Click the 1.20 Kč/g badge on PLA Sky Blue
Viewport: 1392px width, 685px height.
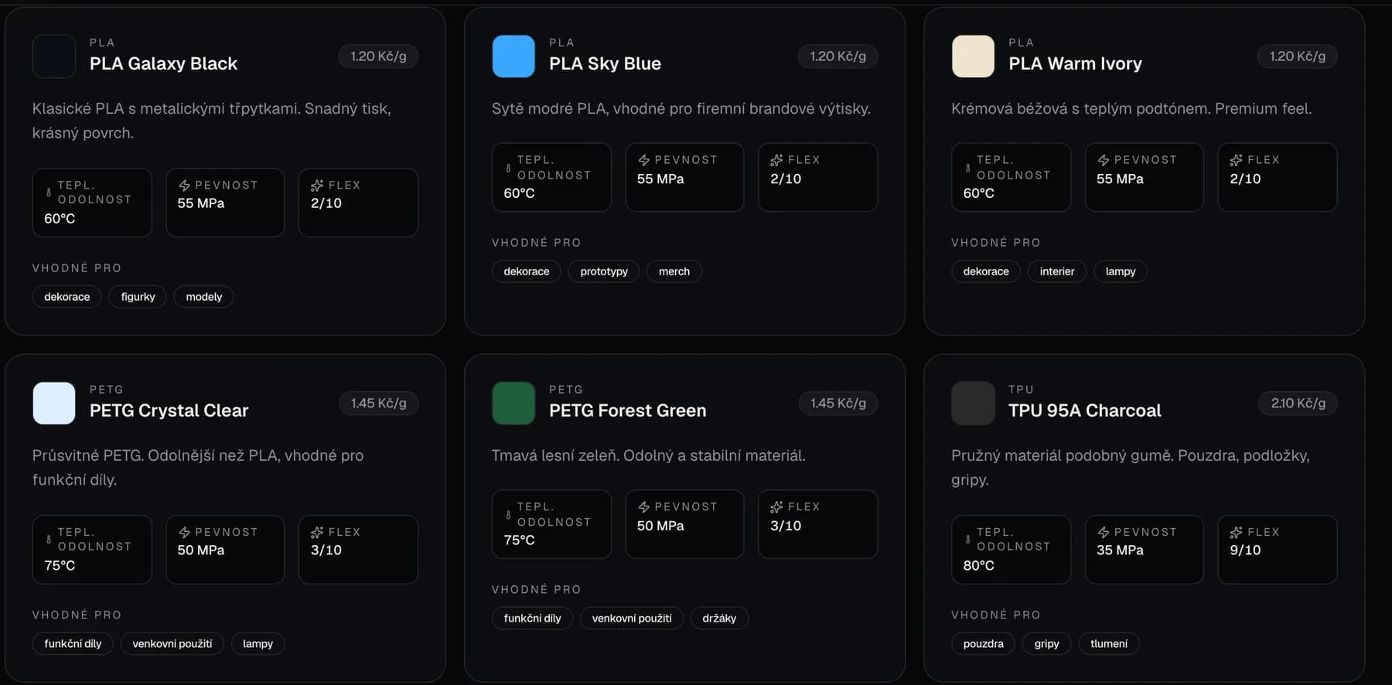pyautogui.click(x=838, y=56)
